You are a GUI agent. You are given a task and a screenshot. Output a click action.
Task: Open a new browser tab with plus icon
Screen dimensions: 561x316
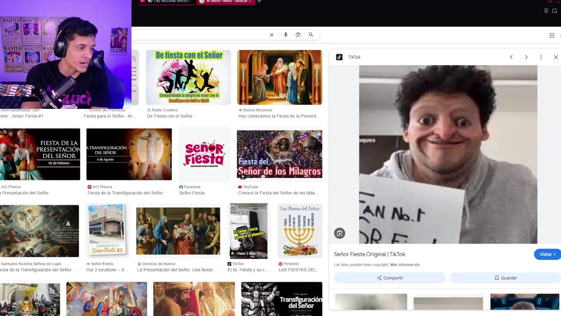259,1
